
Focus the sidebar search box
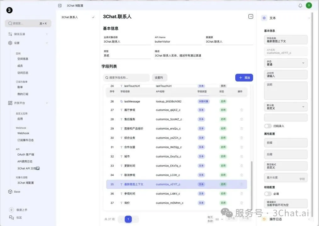tap(28, 23)
